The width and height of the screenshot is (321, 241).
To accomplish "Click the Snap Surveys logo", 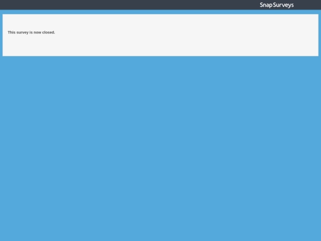I will coord(276,5).
